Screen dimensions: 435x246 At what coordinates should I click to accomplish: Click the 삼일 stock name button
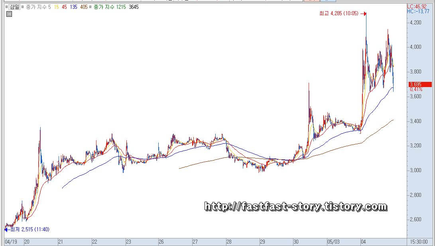click(x=14, y=7)
